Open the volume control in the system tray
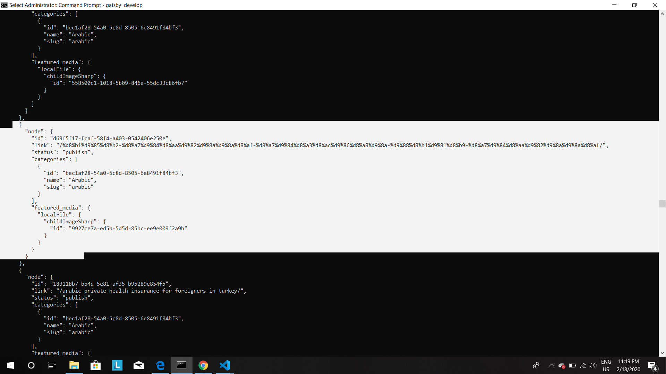This screenshot has width=666, height=374. 593,365
